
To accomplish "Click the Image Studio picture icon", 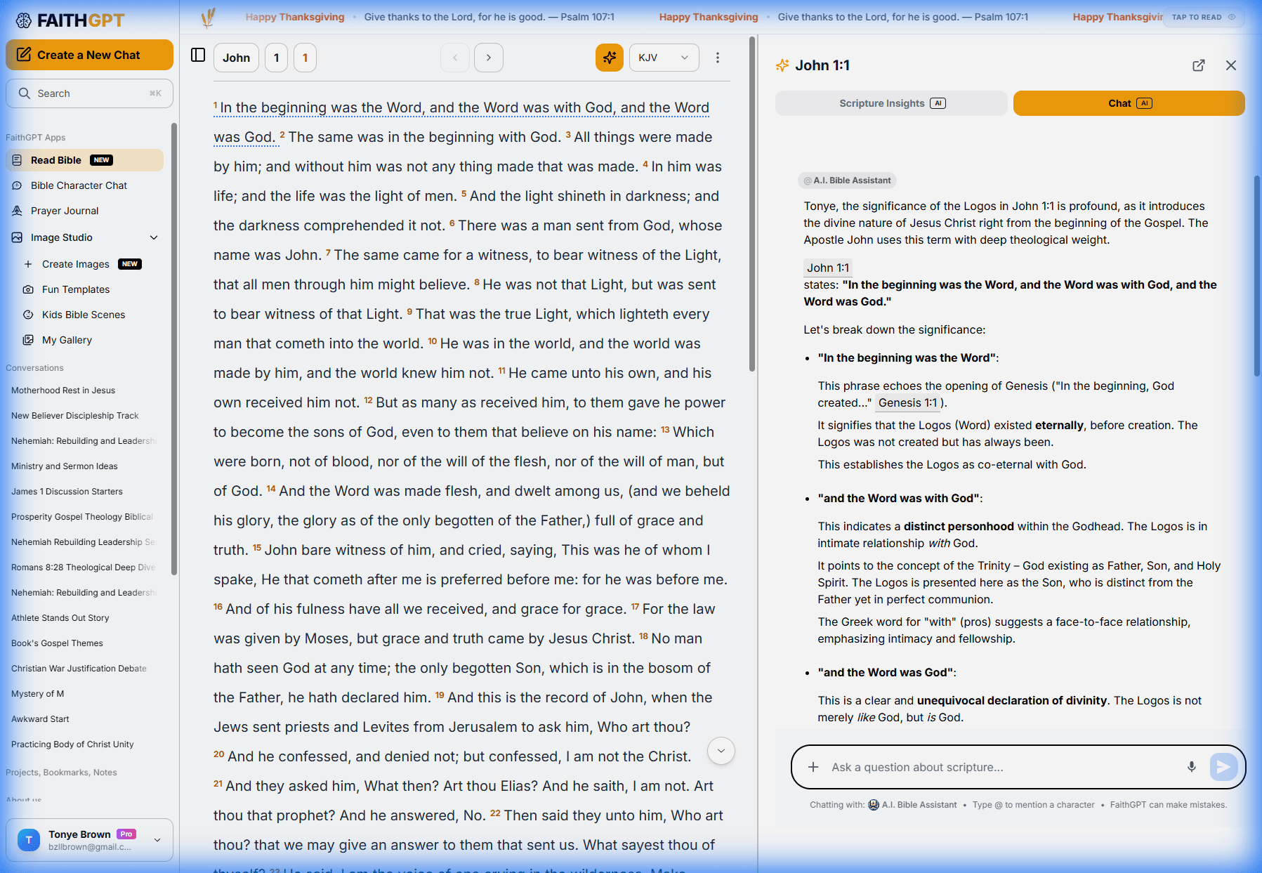I will click(18, 237).
